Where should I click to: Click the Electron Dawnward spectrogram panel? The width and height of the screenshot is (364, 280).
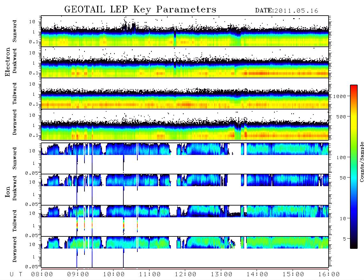click(x=185, y=124)
